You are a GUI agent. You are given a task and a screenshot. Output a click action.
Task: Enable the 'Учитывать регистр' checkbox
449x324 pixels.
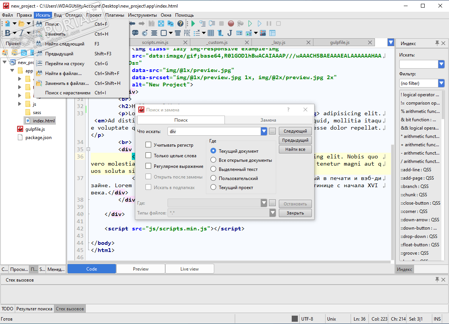click(149, 145)
